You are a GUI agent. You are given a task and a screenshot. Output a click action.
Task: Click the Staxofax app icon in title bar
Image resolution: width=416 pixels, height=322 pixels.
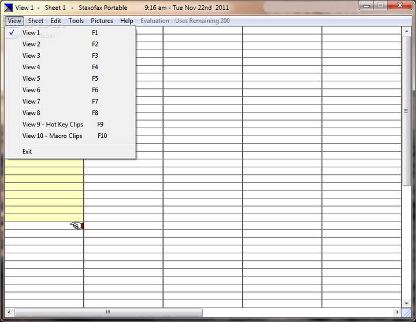(x=8, y=8)
